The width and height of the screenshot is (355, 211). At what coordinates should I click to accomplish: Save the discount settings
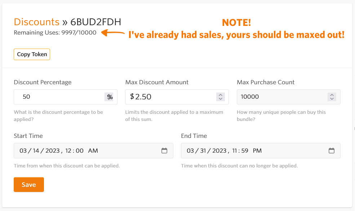coord(29,185)
